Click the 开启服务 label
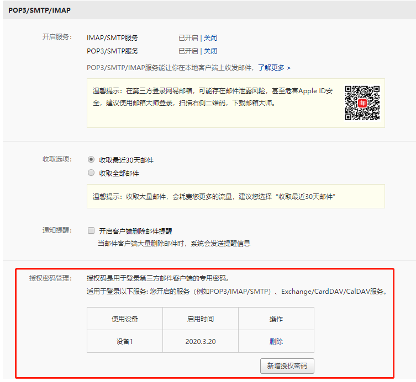The height and width of the screenshot is (382, 416). tap(57, 36)
